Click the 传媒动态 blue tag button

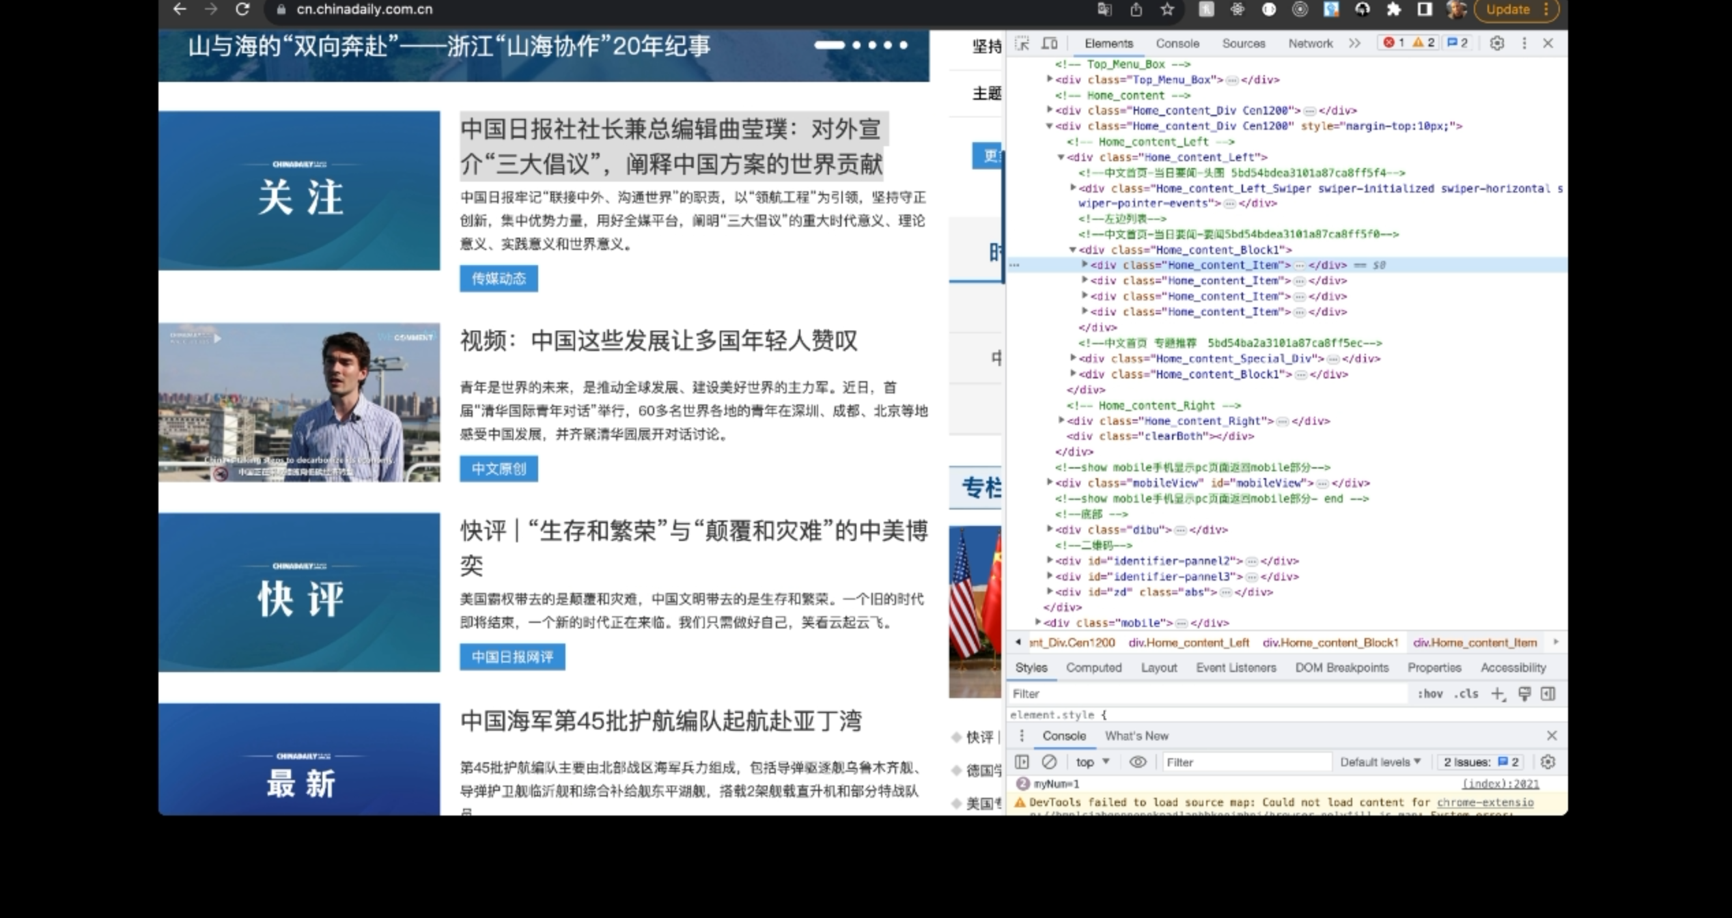499,279
